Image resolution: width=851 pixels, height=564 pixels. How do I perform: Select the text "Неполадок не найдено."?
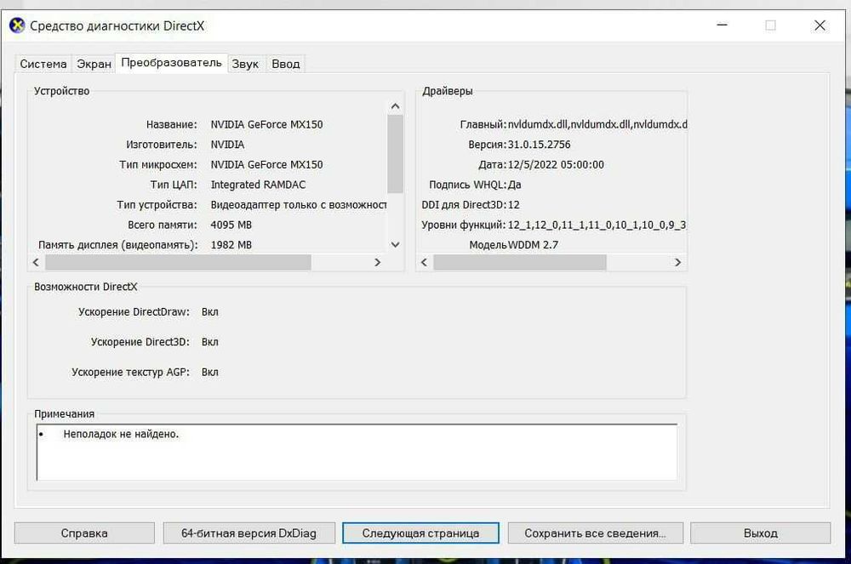pyautogui.click(x=121, y=434)
